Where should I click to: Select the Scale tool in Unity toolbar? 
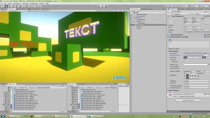(13, 6)
